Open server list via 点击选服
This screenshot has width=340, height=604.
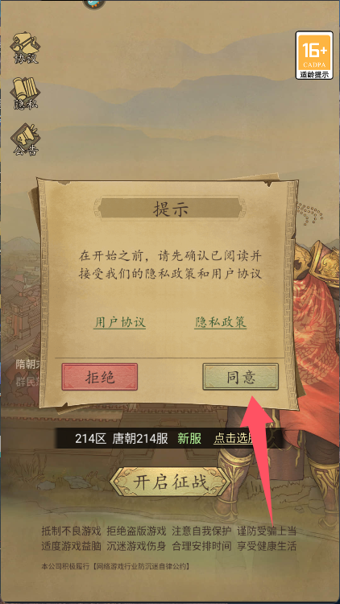pyautogui.click(x=234, y=438)
